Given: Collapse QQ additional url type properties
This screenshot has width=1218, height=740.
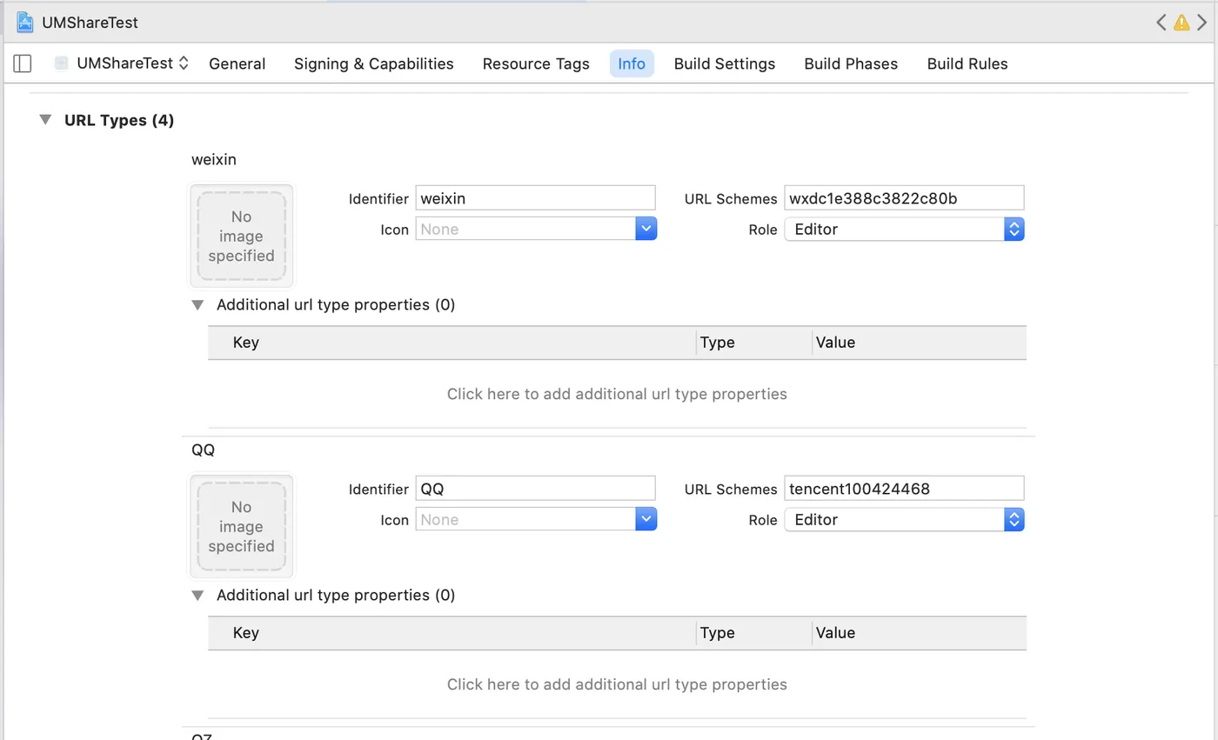Looking at the screenshot, I should (x=198, y=595).
